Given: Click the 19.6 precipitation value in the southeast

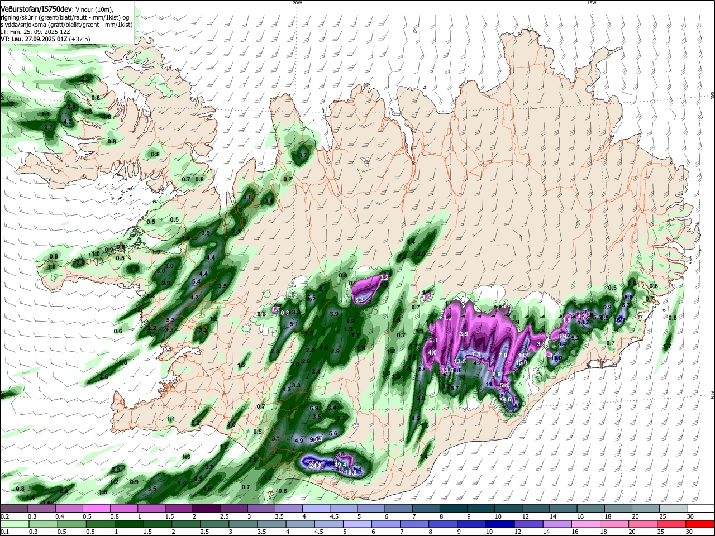Looking at the screenshot, I should [505, 399].
